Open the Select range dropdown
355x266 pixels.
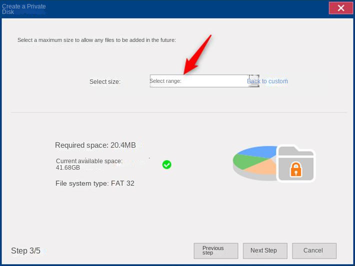(x=199, y=81)
